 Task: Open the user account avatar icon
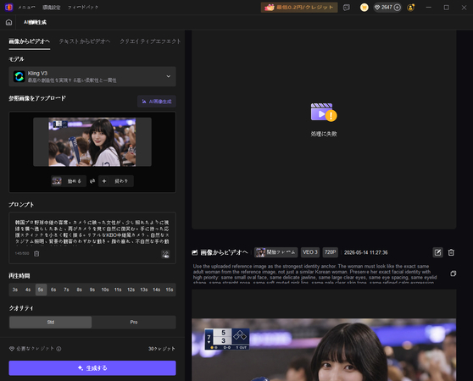click(410, 8)
